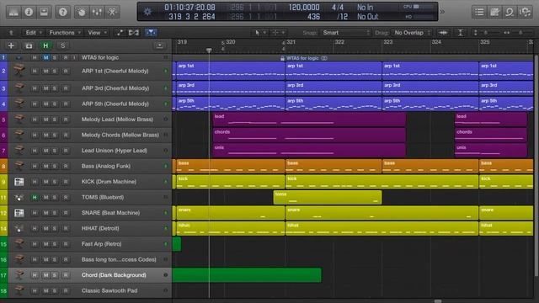This screenshot has height=303, width=539.
Task: Select the TOMS Bluebird drum kit icon
Action: 19,197
